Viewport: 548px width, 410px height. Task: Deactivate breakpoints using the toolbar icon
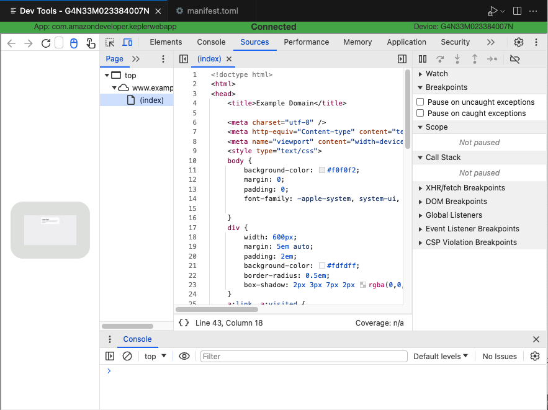point(514,59)
